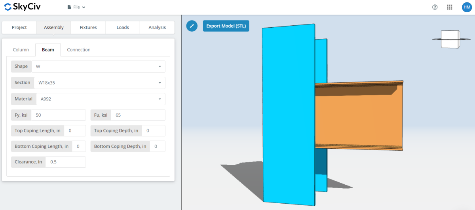Click the orange beam in 3D view
Image resolution: width=475 pixels, height=210 pixels.
358,119
